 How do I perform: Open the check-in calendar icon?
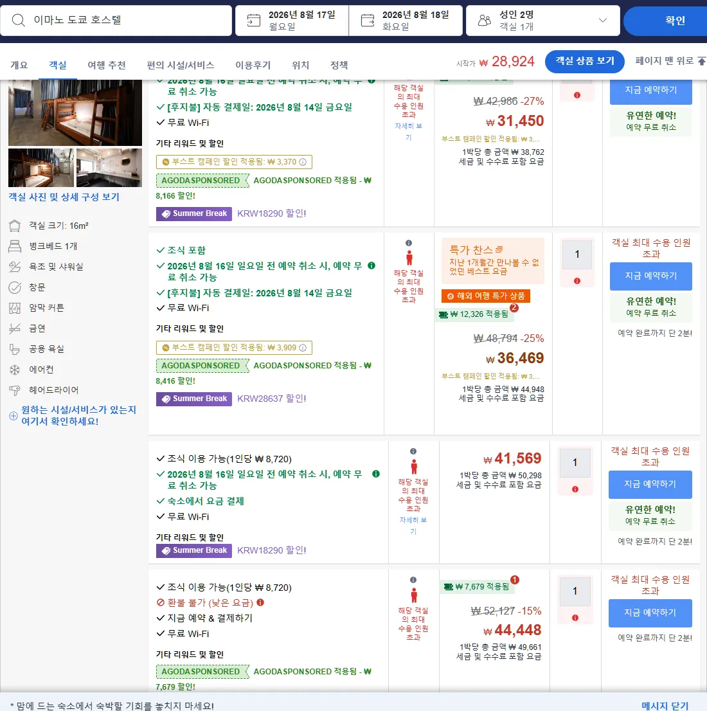click(x=253, y=21)
